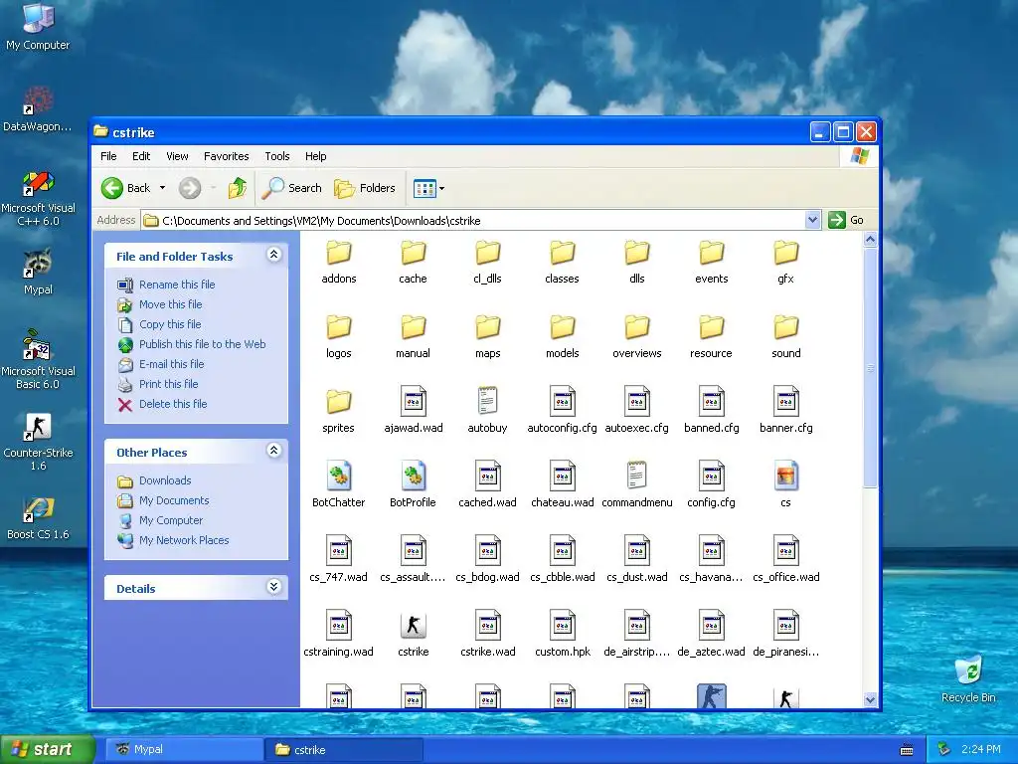Expand the Details panel

tap(274, 587)
